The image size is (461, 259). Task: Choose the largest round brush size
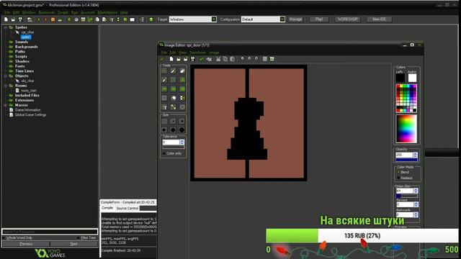pos(182,129)
